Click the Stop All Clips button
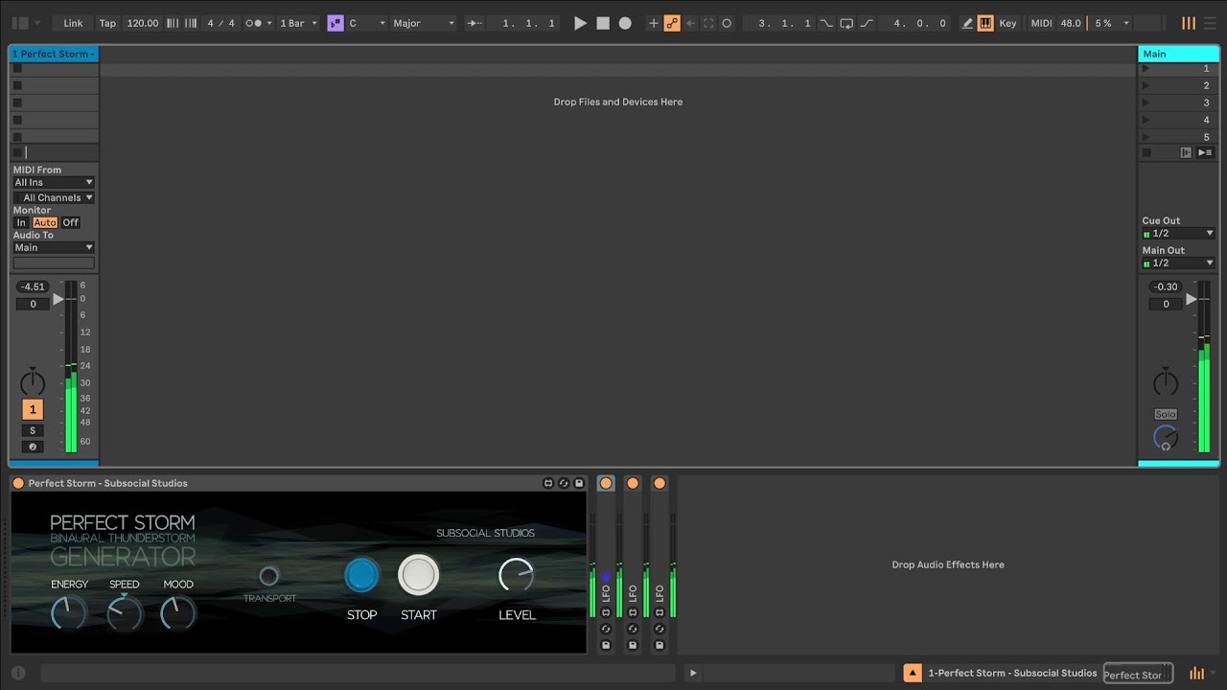 point(1146,152)
